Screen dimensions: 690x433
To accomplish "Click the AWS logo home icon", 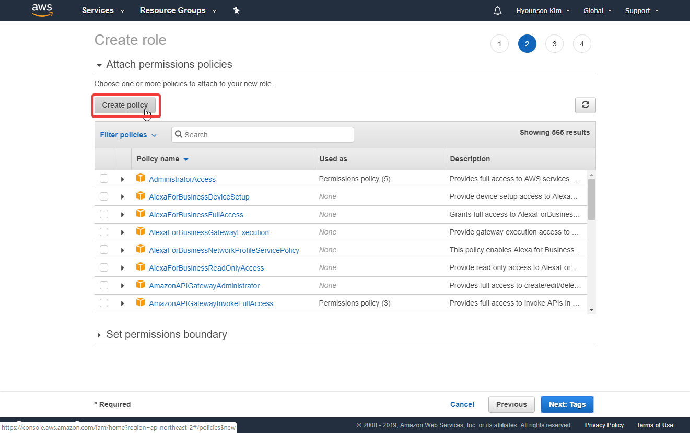I will pyautogui.click(x=42, y=10).
